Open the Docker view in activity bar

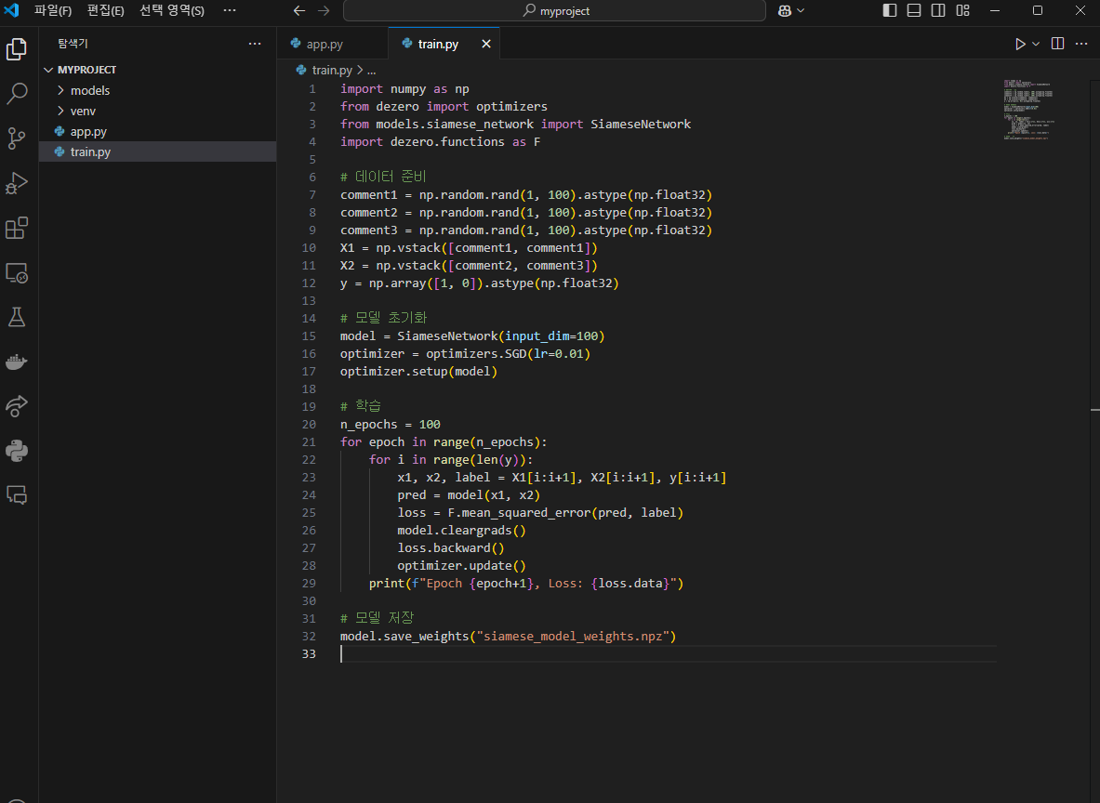tap(18, 362)
